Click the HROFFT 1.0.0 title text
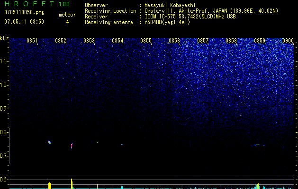The width and height of the screenshot is (298, 189). click(x=37, y=4)
